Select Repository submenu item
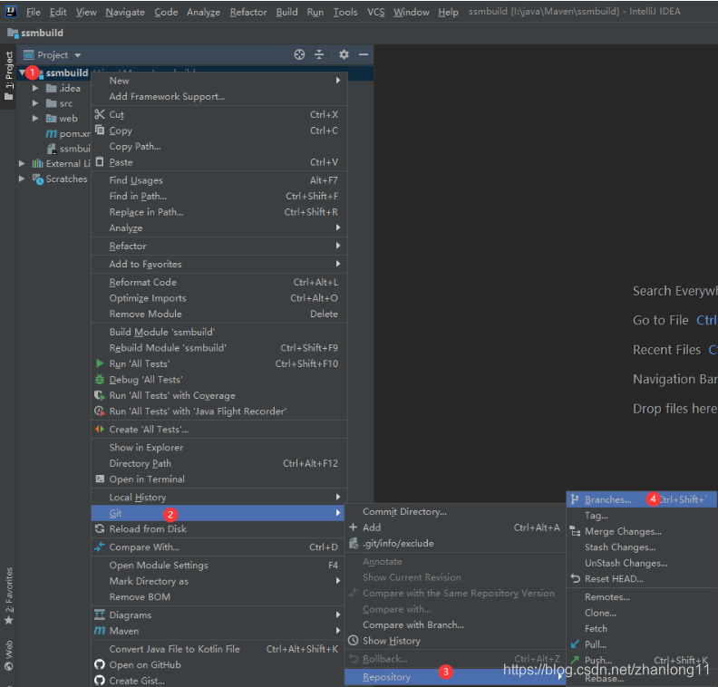The image size is (718, 687). [455, 677]
